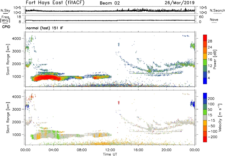
Task: Select the light green 12–16 dB Power segment
Action: click(x=205, y=63)
